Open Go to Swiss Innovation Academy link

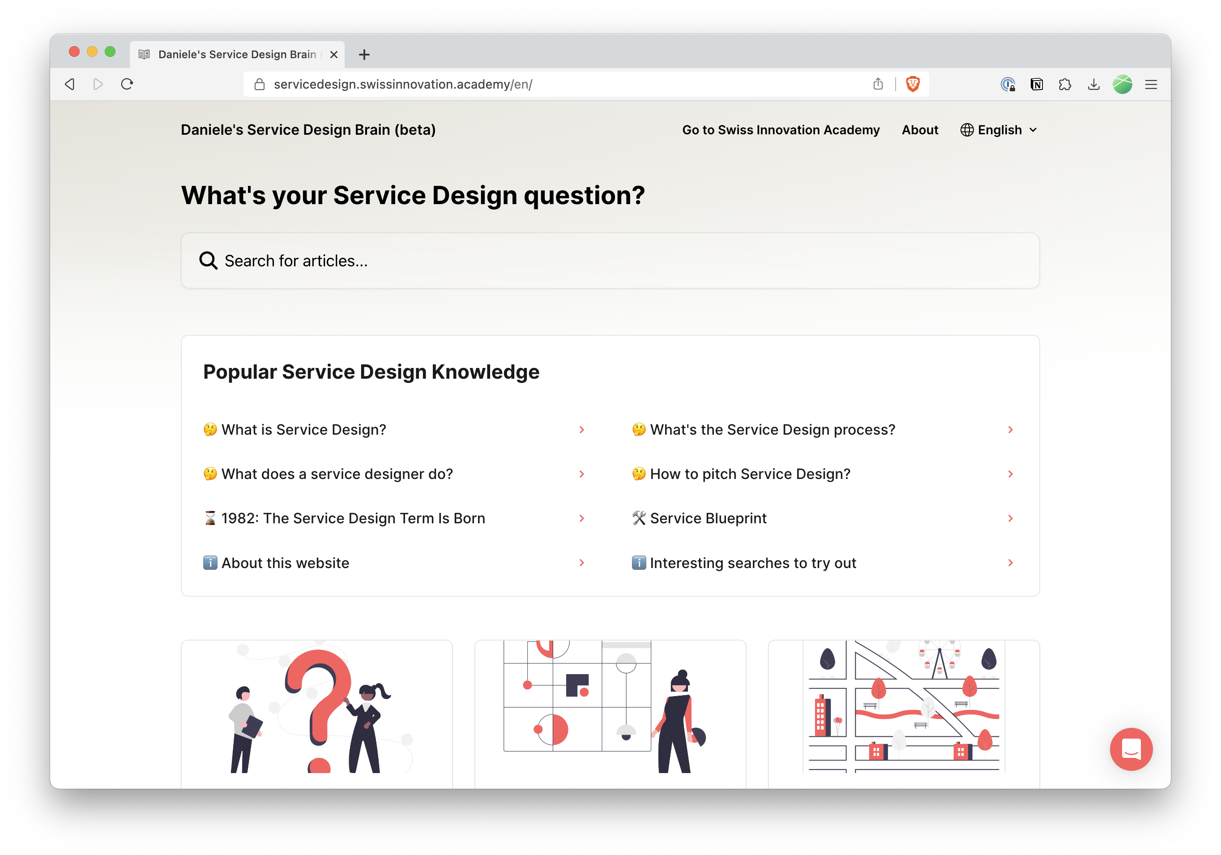[x=781, y=130]
